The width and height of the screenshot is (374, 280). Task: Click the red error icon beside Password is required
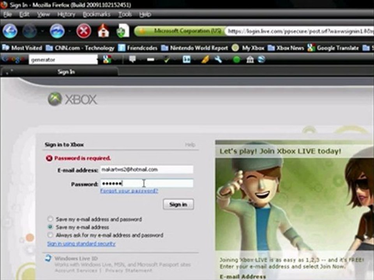point(49,158)
